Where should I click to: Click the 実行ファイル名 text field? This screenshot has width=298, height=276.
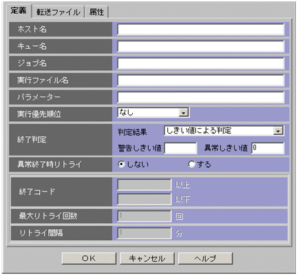pyautogui.click(x=201, y=81)
